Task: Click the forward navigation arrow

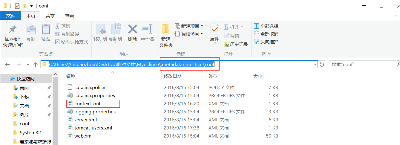Action: coord(19,65)
